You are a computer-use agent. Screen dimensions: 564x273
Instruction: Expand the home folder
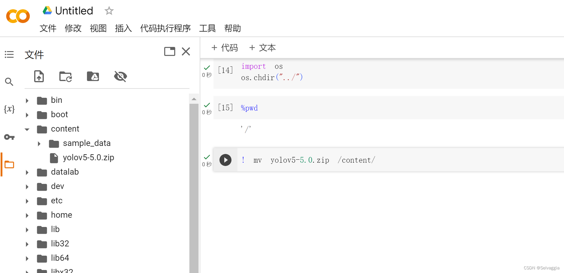coord(27,215)
